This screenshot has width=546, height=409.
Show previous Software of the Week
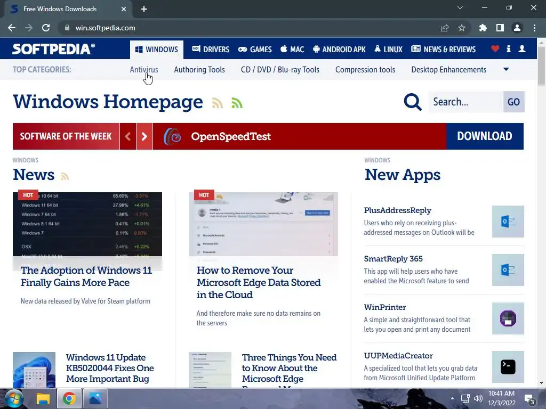[x=128, y=136]
